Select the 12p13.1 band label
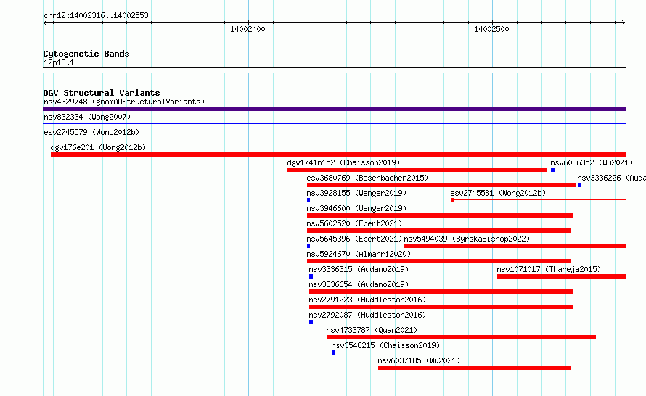646x396 pixels. (x=59, y=62)
